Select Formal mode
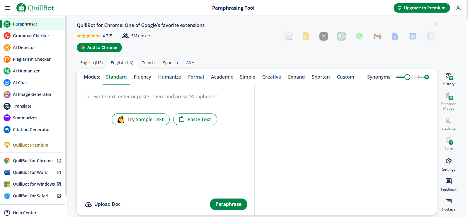Image resolution: width=468 pixels, height=217 pixels. coord(196,77)
